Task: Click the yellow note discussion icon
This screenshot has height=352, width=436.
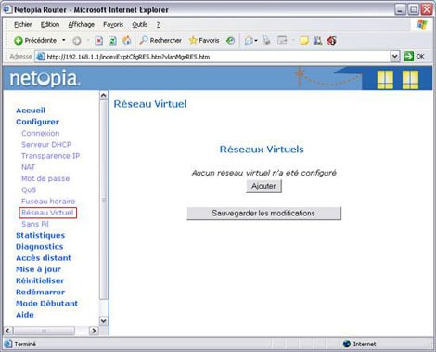Action: [x=304, y=40]
